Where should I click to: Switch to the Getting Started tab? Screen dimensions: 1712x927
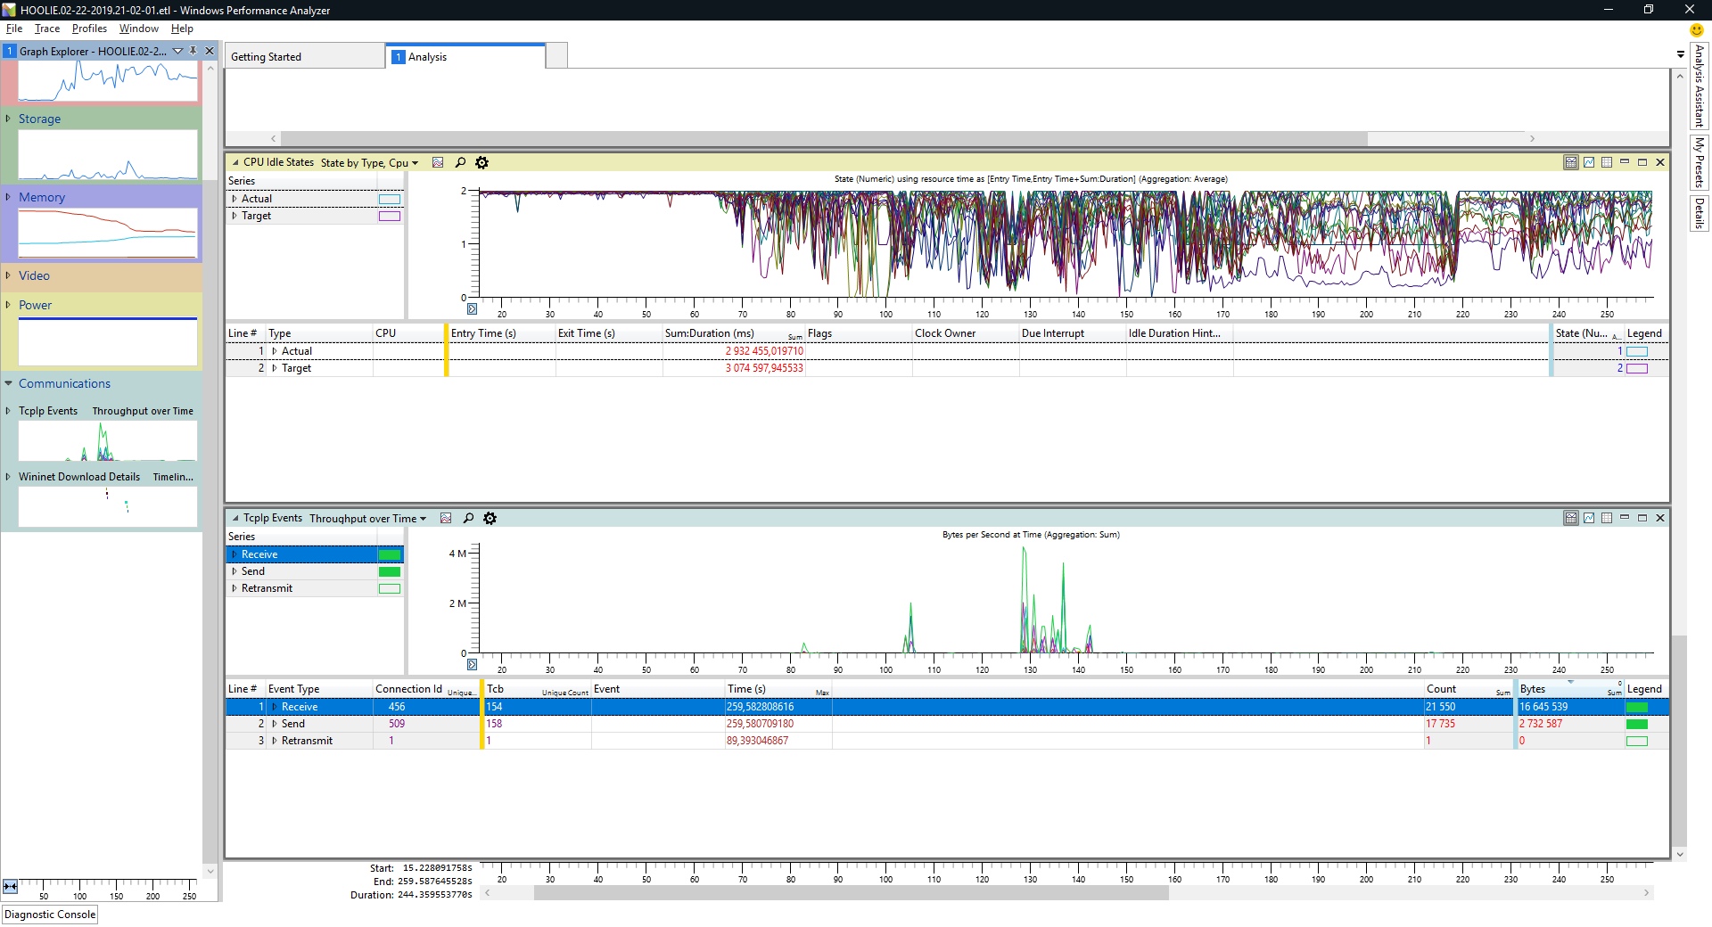click(x=267, y=57)
